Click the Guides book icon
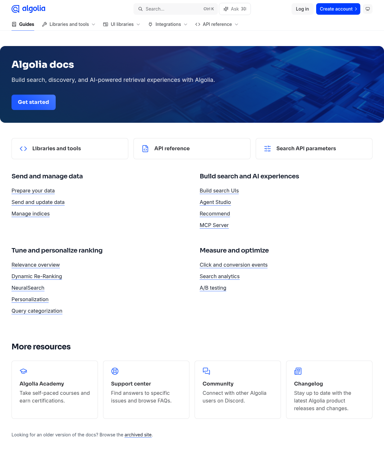The image size is (384, 461). (x=14, y=24)
